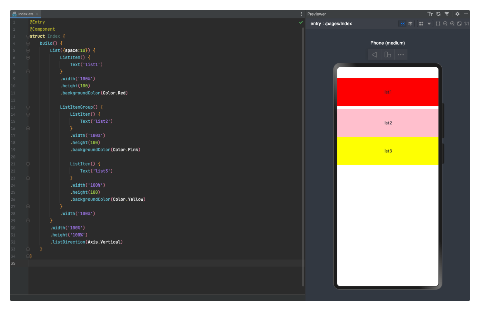Collapse the struct Index fold marker

(x=28, y=36)
